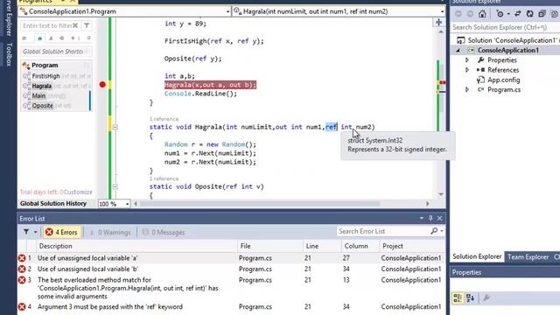Collapse the Hagrala method outline box
Screen dimensions: 560x315
(115, 127)
